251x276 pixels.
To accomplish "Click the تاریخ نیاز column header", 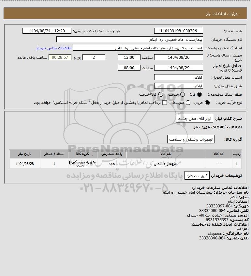I will pyautogui.click(x=24, y=154).
